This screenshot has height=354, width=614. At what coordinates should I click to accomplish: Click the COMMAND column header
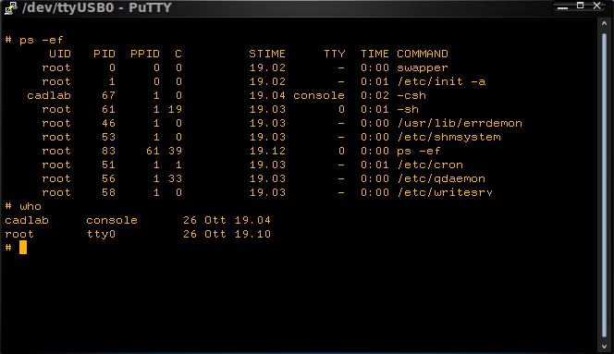(x=423, y=54)
